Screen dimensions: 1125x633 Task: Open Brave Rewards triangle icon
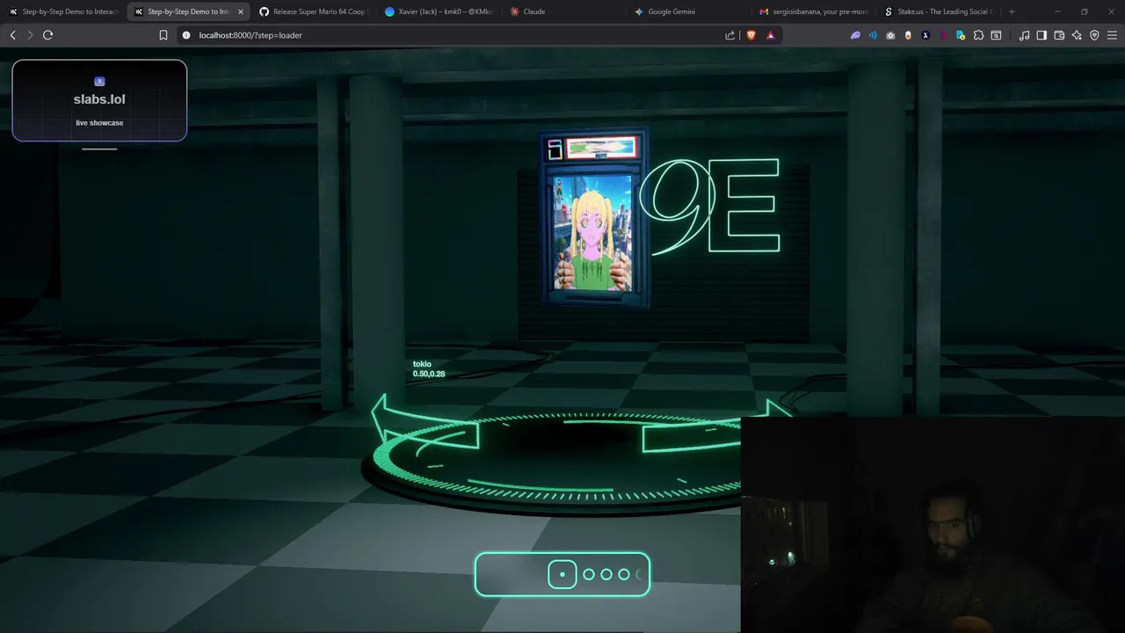tap(771, 35)
